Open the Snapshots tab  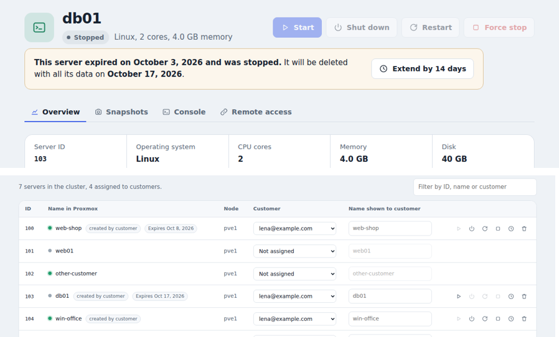point(121,112)
